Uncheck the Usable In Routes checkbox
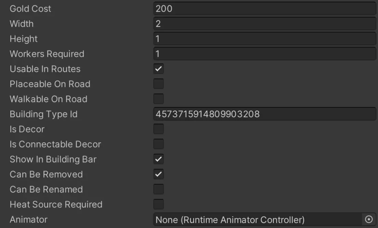The width and height of the screenshot is (378, 228). pyautogui.click(x=158, y=69)
